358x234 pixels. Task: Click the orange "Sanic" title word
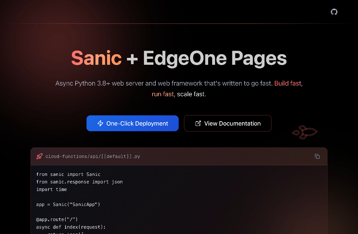tap(96, 58)
